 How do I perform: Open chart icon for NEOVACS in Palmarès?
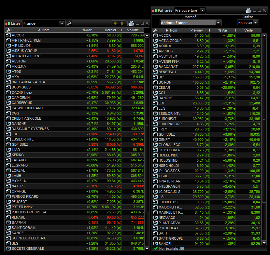[x=155, y=218]
